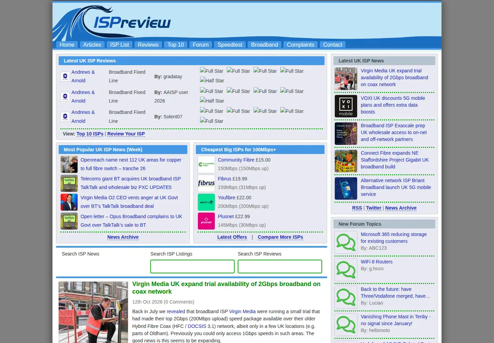Open Speedtest navigation item
494x343 pixels.
pyautogui.click(x=230, y=45)
